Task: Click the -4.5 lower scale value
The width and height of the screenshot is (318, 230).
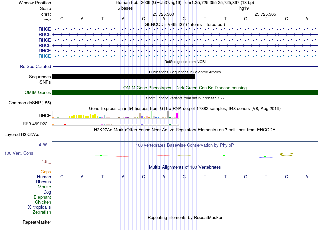Action: pyautogui.click(x=44, y=161)
